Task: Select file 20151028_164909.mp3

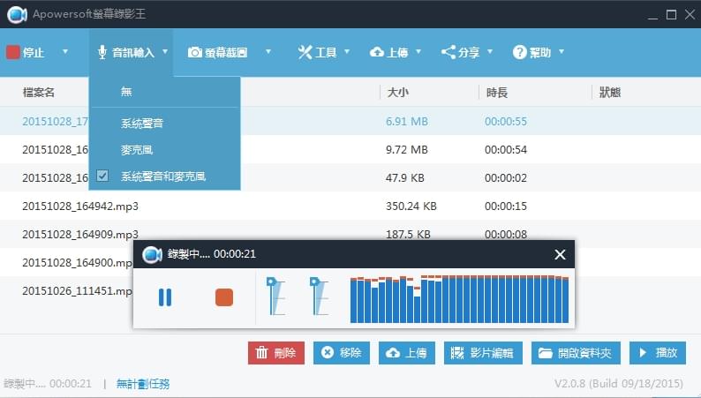Action: click(x=80, y=234)
